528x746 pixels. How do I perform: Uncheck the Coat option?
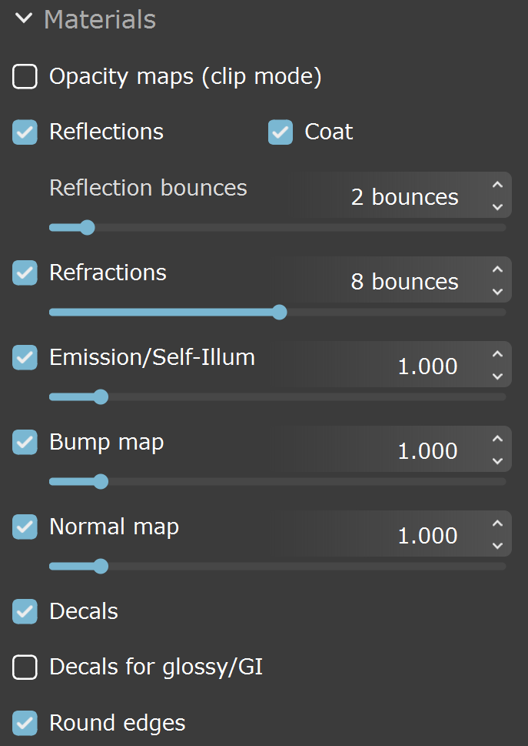coord(281,132)
